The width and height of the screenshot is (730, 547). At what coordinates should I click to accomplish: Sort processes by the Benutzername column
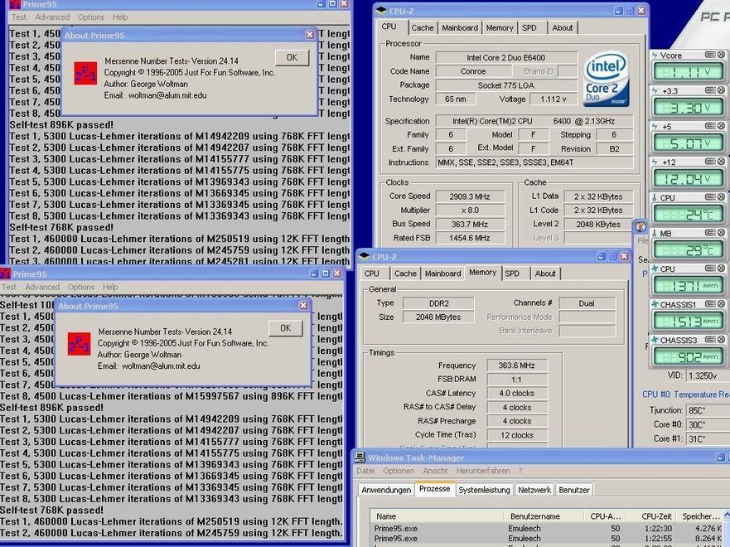click(x=544, y=516)
